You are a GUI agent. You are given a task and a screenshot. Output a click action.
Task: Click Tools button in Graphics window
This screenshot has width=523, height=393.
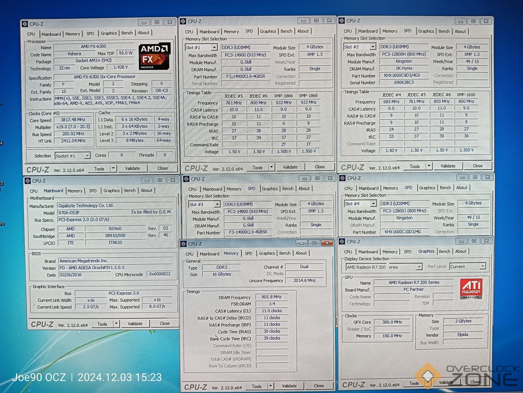click(x=414, y=383)
